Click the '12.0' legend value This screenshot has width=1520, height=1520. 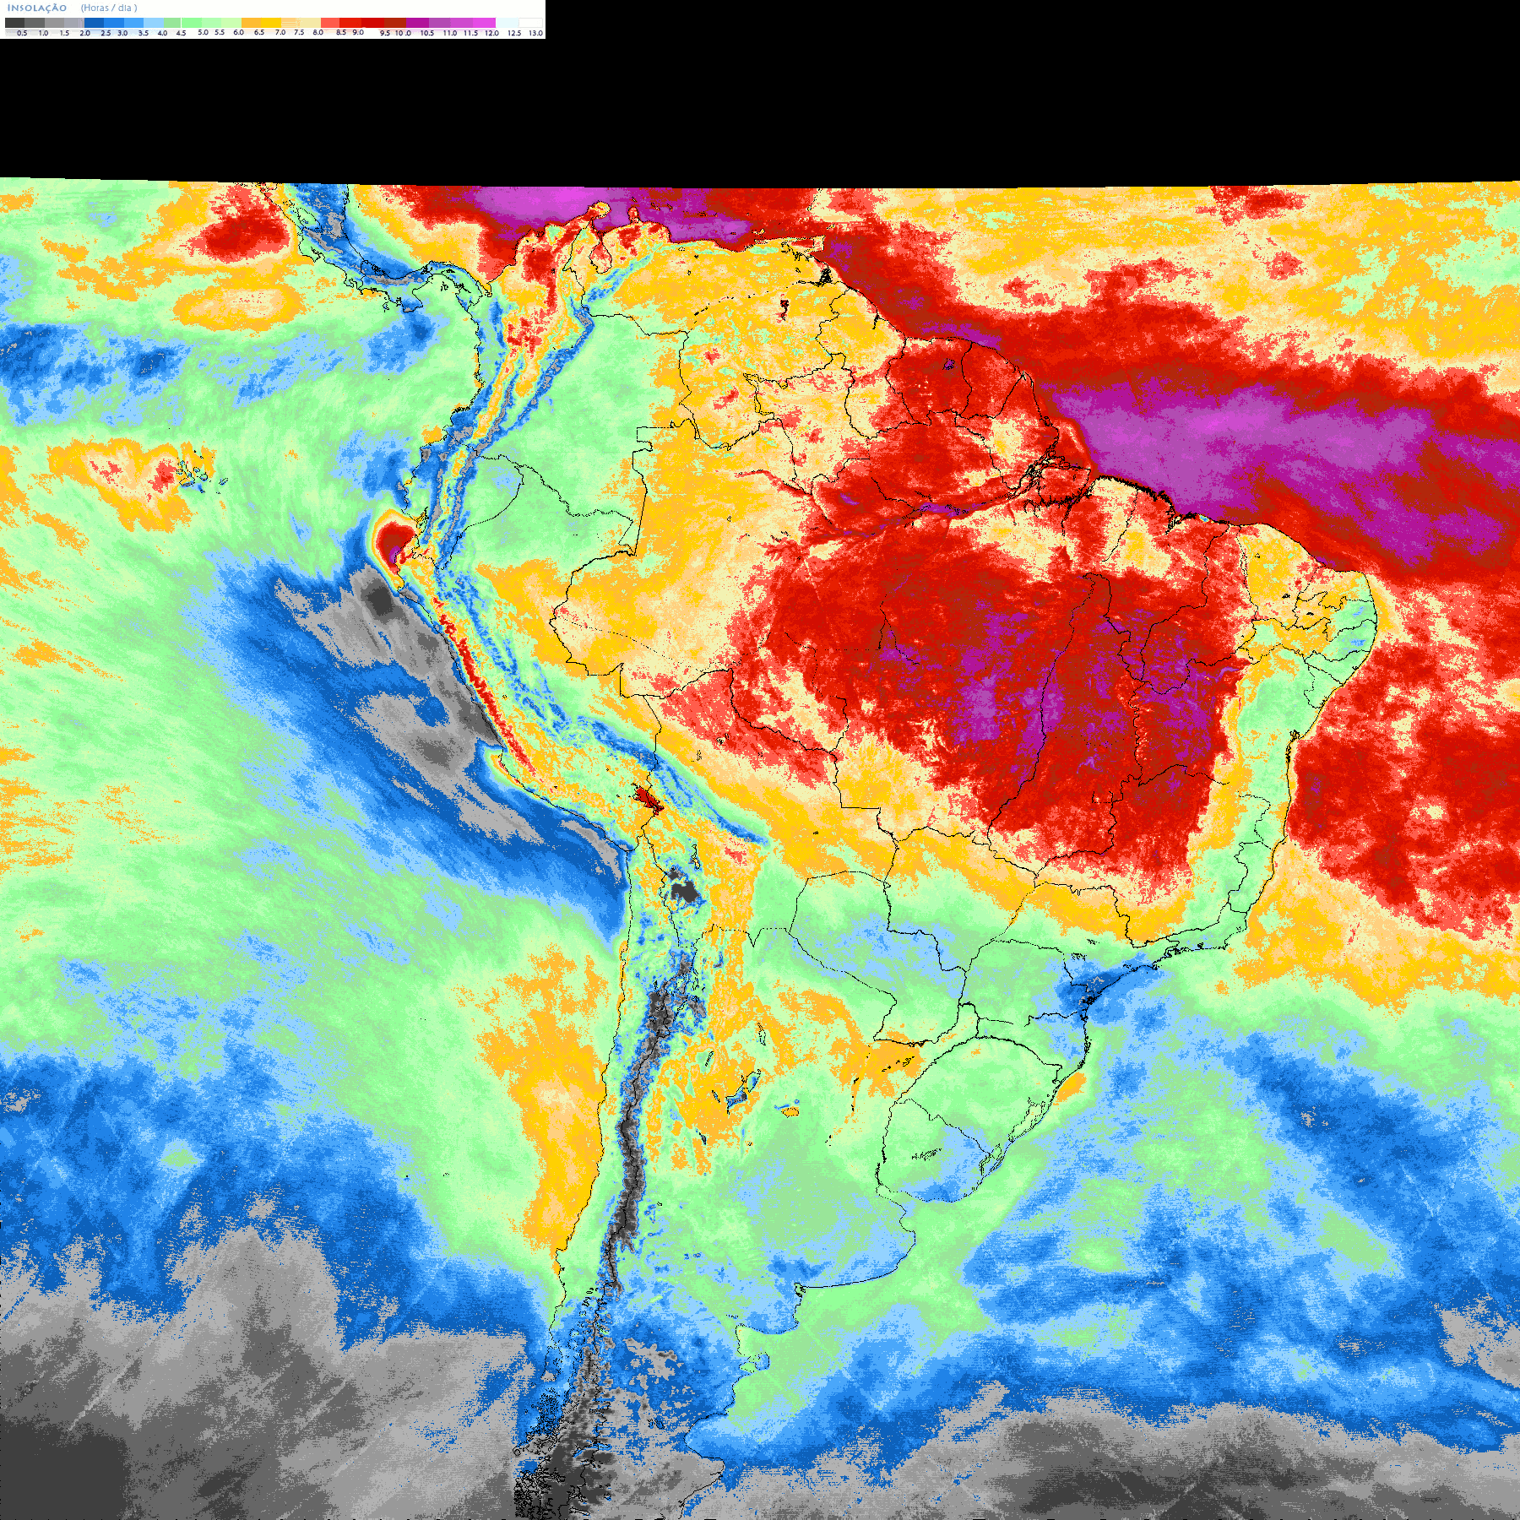click(491, 33)
